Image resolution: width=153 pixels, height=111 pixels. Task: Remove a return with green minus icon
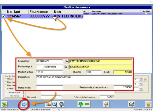click(87, 104)
